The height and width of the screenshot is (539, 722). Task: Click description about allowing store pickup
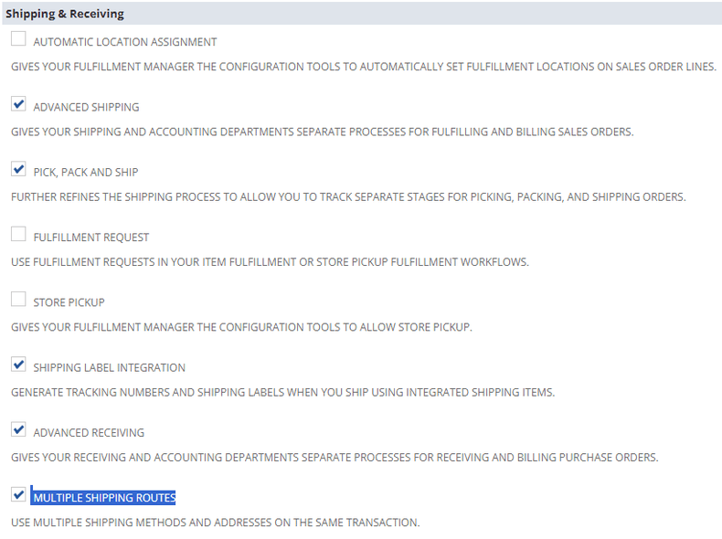(242, 327)
